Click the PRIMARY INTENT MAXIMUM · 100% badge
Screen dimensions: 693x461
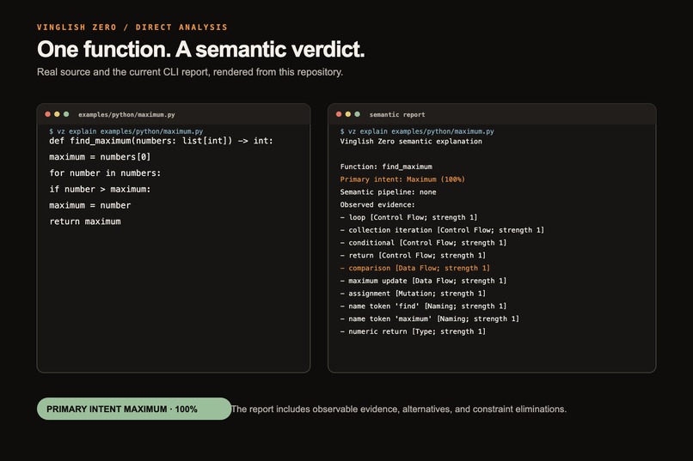coord(134,409)
